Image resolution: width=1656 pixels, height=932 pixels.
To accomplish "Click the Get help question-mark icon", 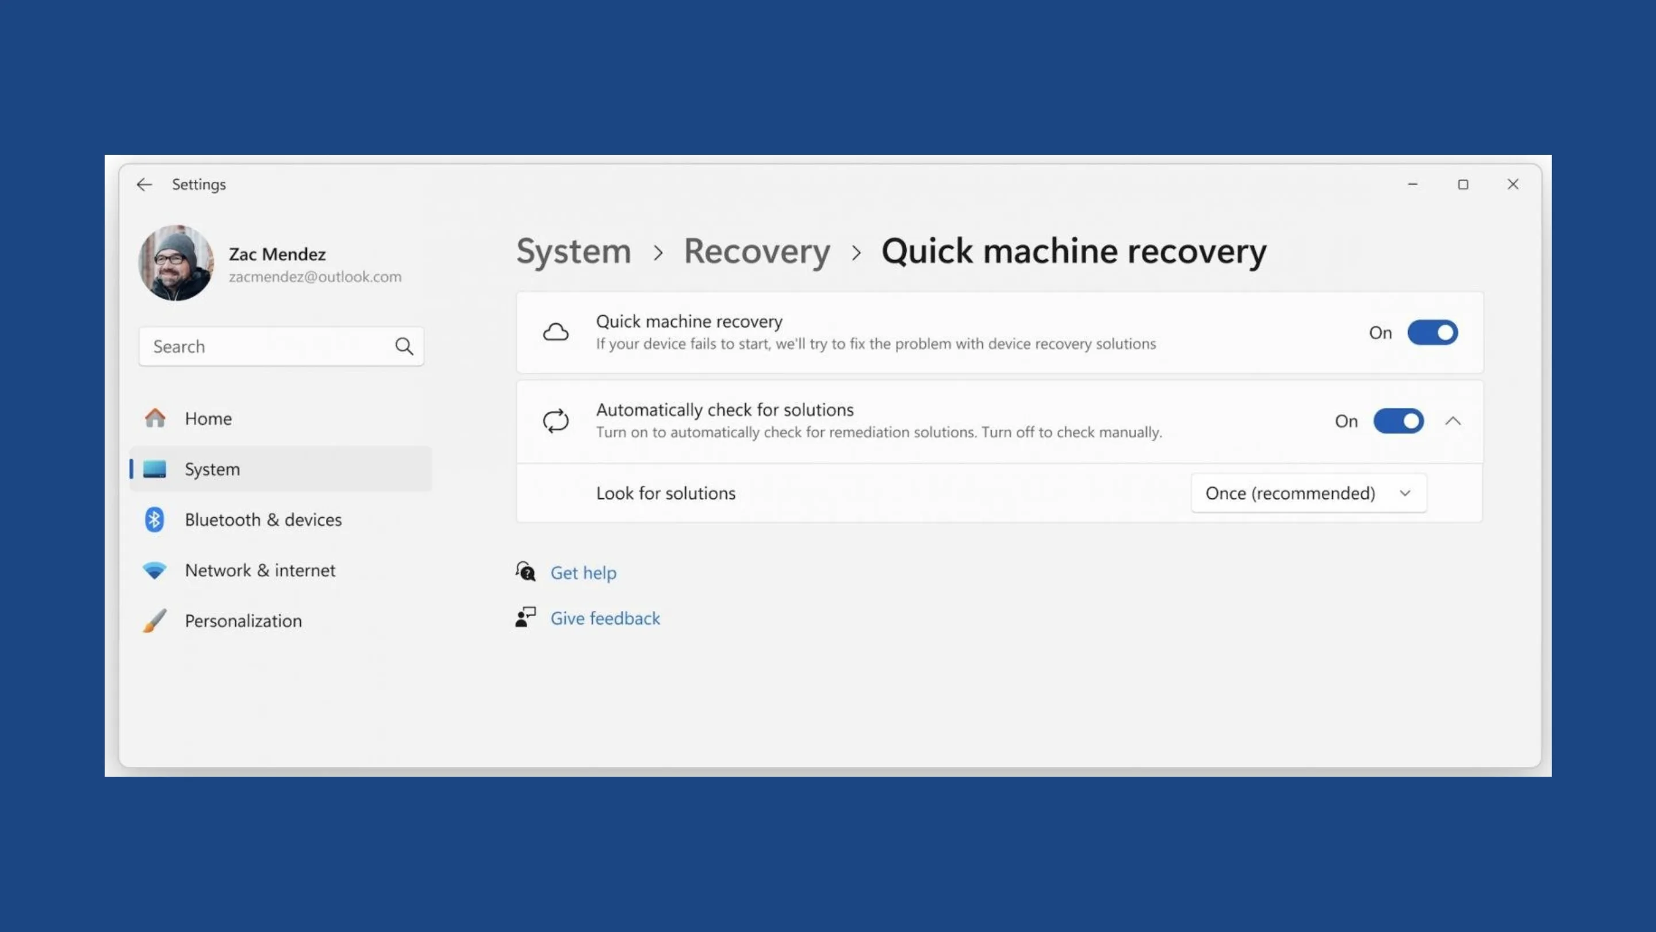I will [x=525, y=571].
